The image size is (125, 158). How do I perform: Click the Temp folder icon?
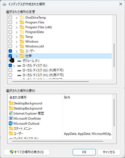(x=22, y=37)
